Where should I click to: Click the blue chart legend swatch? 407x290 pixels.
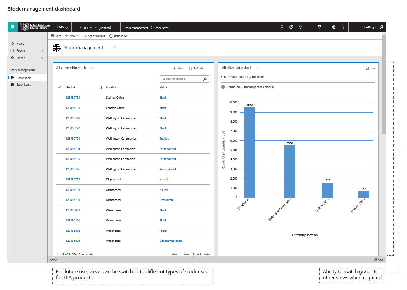click(x=223, y=87)
